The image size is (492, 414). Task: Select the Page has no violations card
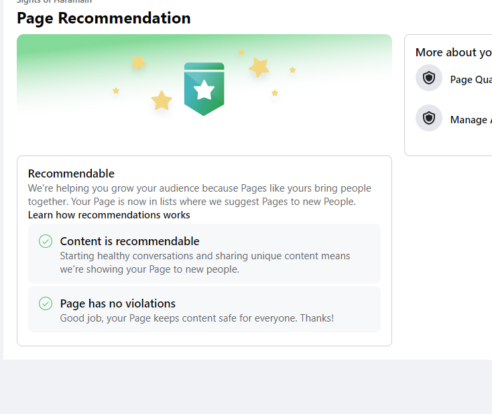pos(204,309)
